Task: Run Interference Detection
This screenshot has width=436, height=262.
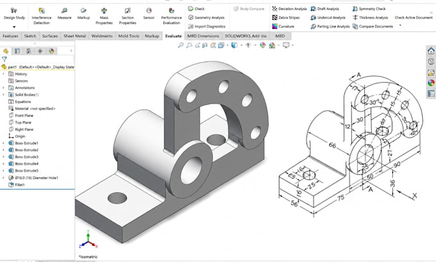Action: point(42,16)
